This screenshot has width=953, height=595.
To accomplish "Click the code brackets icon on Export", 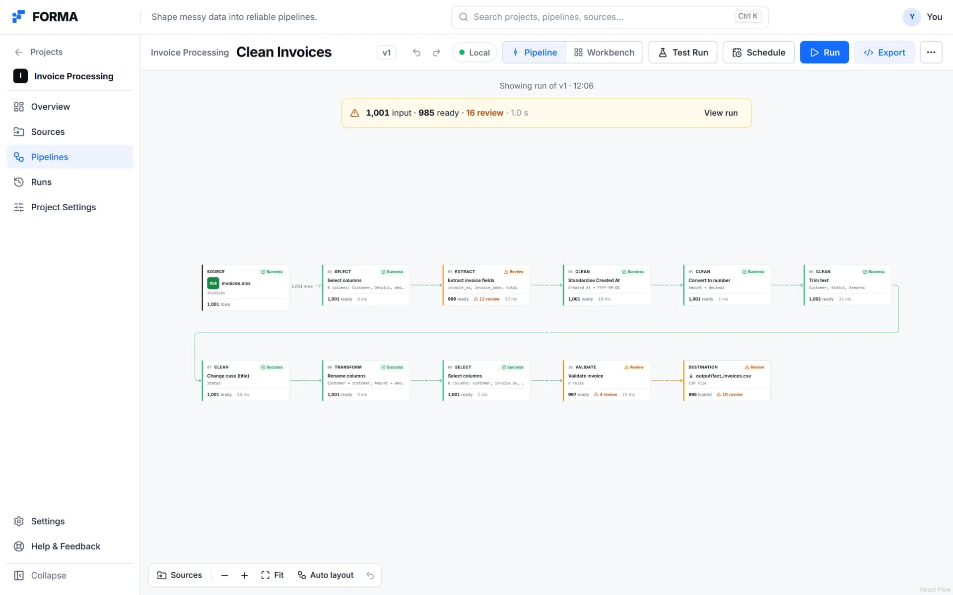I will (x=868, y=53).
